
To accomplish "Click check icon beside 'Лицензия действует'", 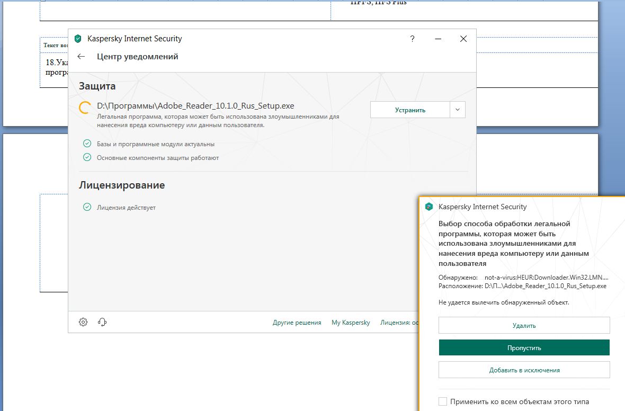I will (x=87, y=208).
